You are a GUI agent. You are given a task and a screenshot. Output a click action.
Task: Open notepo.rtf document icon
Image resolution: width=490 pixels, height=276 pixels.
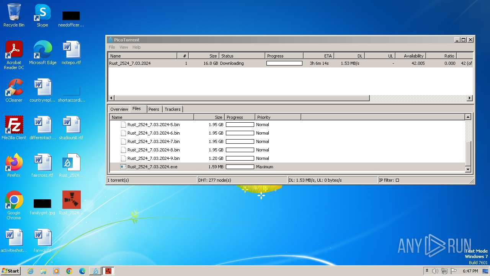pos(71,53)
